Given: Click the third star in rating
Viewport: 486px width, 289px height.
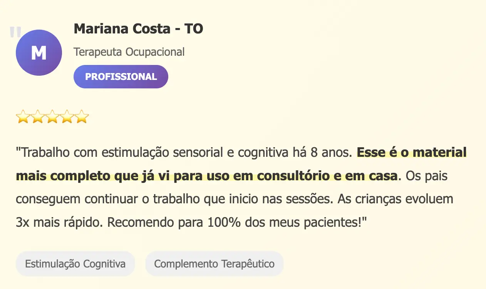Looking at the screenshot, I should click(52, 116).
